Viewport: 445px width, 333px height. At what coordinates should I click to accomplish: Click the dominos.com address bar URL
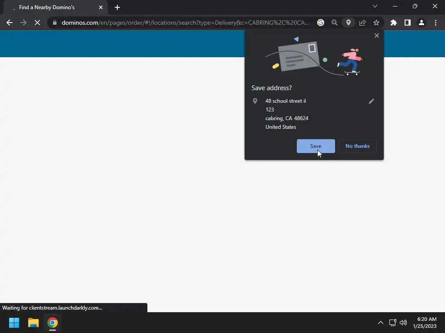pyautogui.click(x=185, y=23)
